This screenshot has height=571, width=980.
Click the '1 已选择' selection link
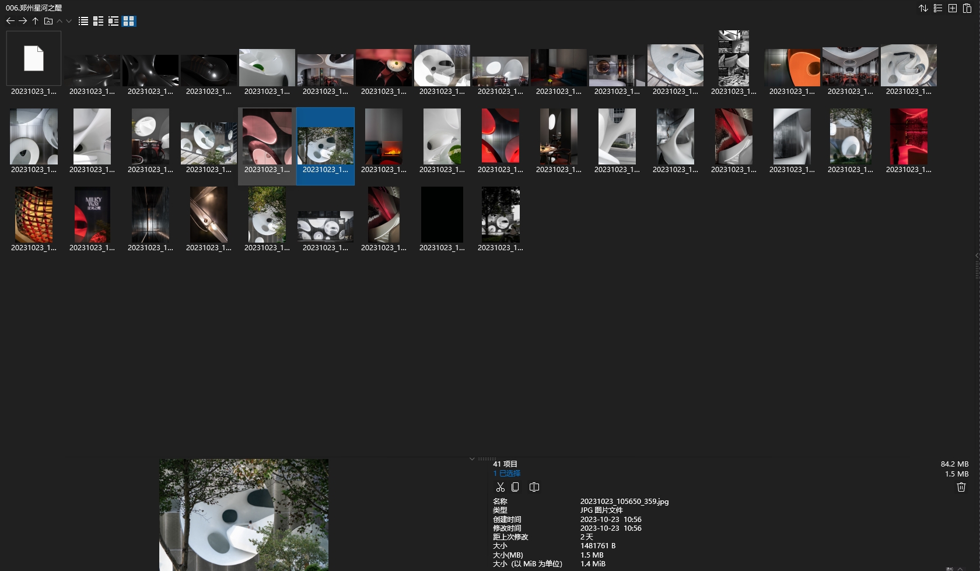506,474
